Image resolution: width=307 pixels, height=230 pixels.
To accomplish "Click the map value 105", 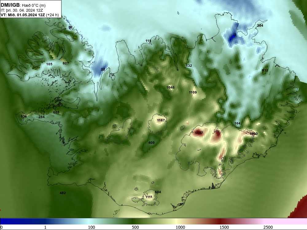I will pyautogui.click(x=49, y=64).
